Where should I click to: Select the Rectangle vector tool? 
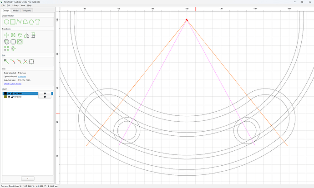click(13, 22)
